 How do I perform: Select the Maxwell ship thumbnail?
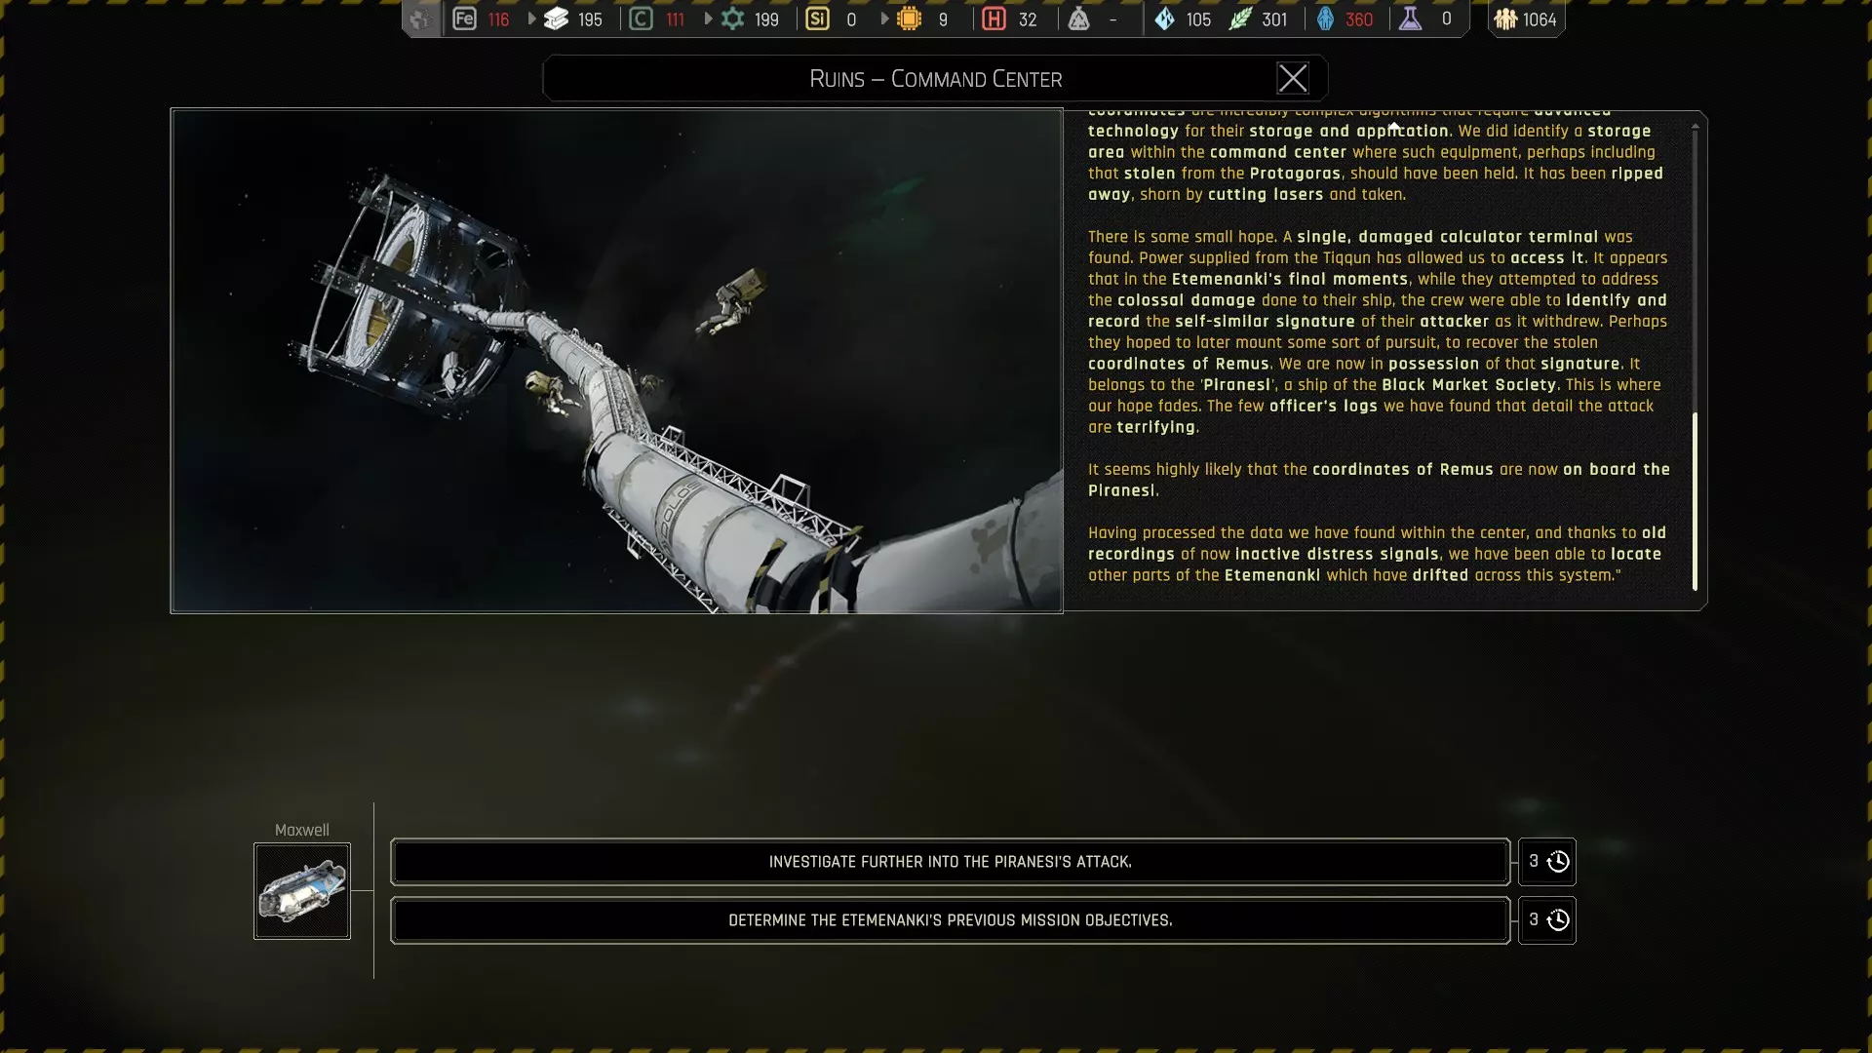click(302, 891)
